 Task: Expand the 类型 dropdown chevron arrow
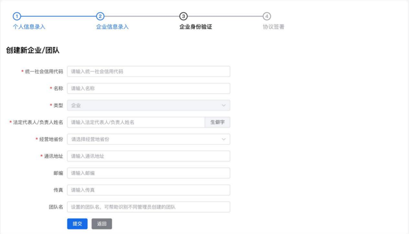point(223,106)
